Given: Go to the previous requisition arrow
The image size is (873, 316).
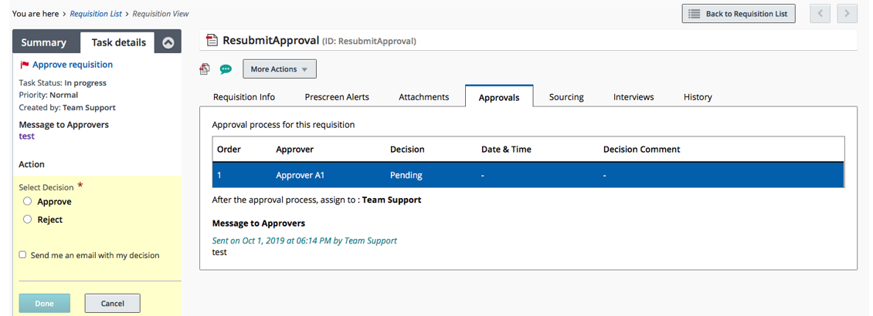Looking at the screenshot, I should coord(820,14).
